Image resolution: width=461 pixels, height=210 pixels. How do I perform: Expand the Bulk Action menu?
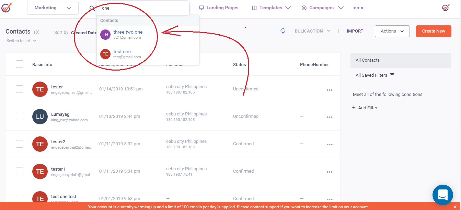point(312,31)
